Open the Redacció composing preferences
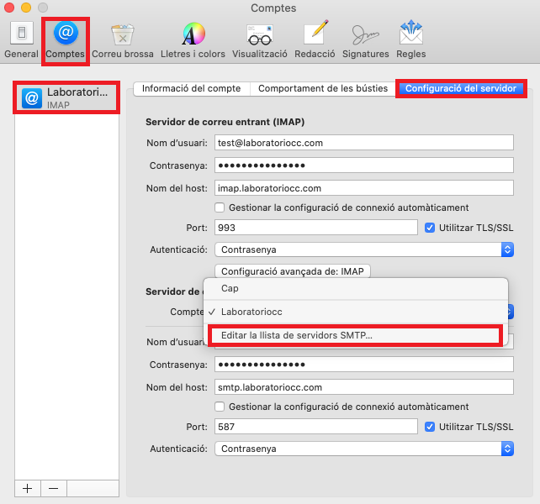Image resolution: width=540 pixels, height=504 pixels. tap(315, 39)
